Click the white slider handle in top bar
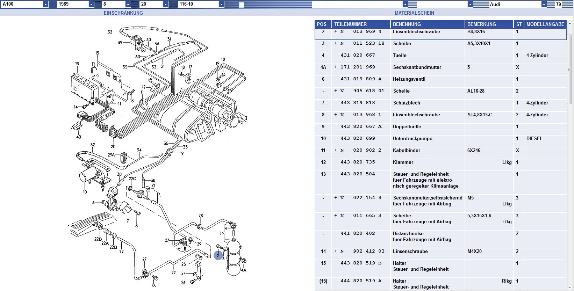Image resolution: width=574 pixels, height=291 pixels. 242,5
